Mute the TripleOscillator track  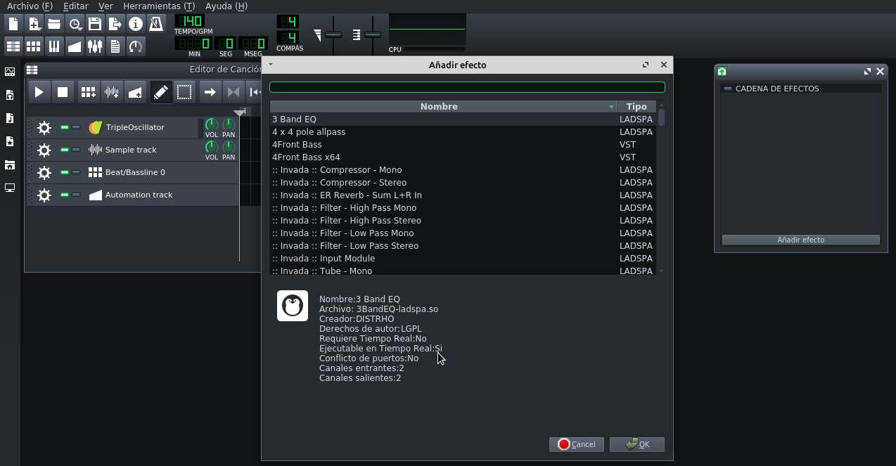pyautogui.click(x=64, y=127)
